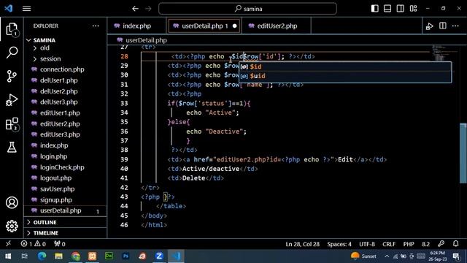Show errors and warnings count in status bar

click(33, 244)
